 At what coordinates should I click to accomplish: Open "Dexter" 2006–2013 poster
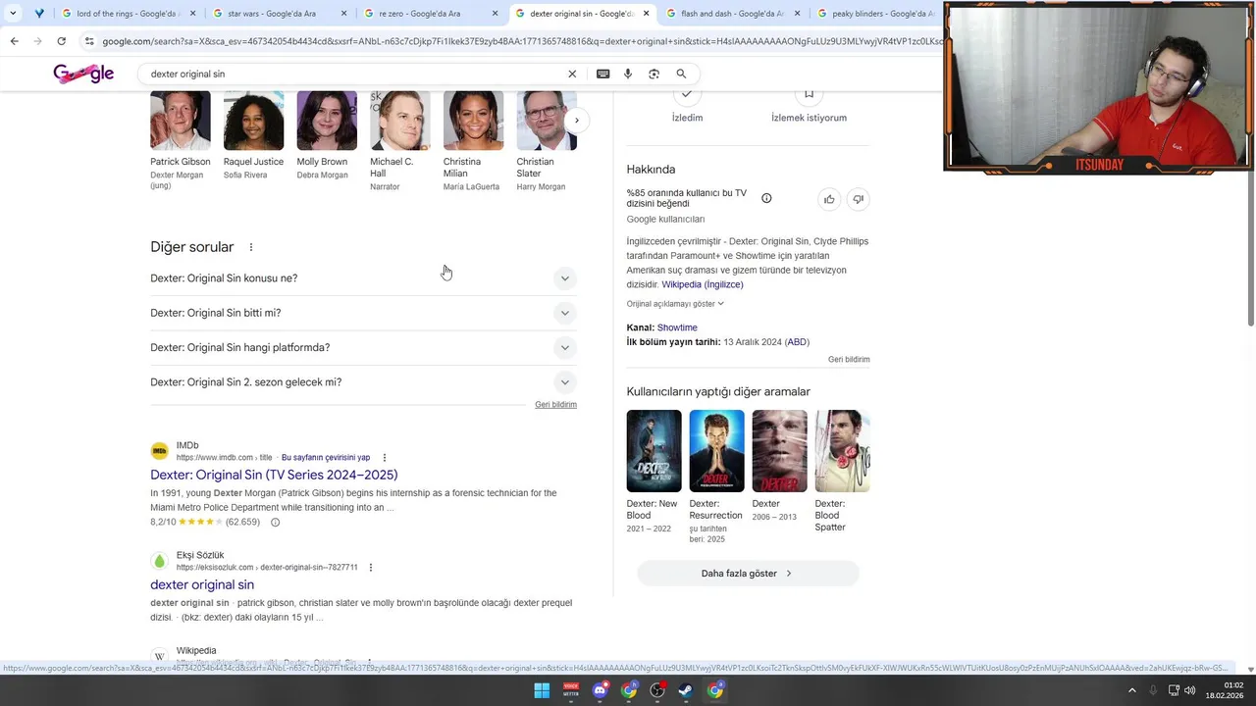click(780, 451)
